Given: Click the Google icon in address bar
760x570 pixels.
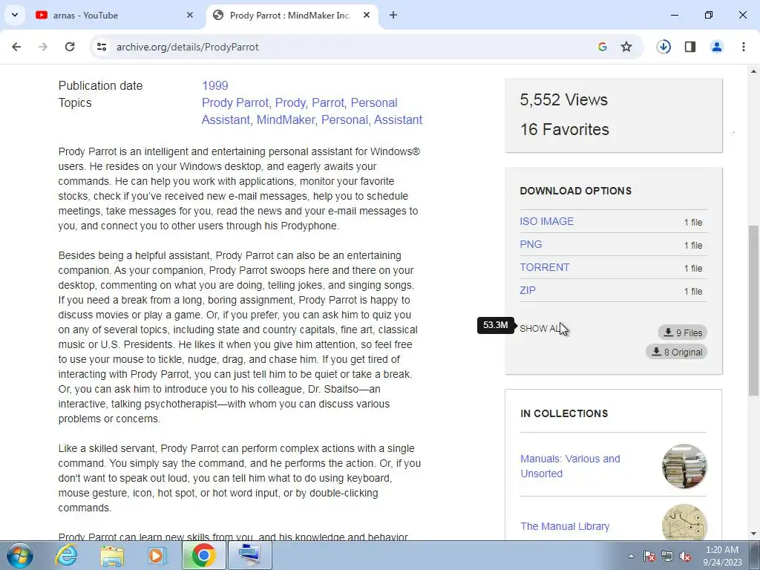Looking at the screenshot, I should 603,47.
